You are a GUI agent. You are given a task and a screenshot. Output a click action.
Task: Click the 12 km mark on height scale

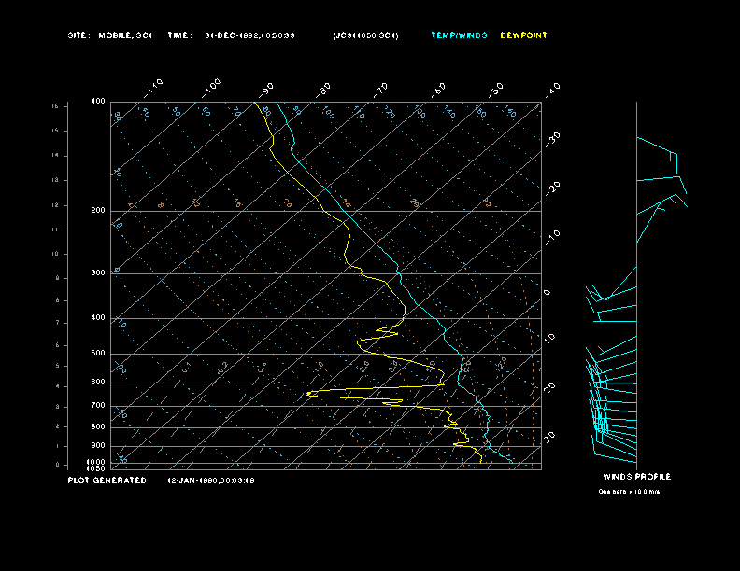click(x=55, y=205)
